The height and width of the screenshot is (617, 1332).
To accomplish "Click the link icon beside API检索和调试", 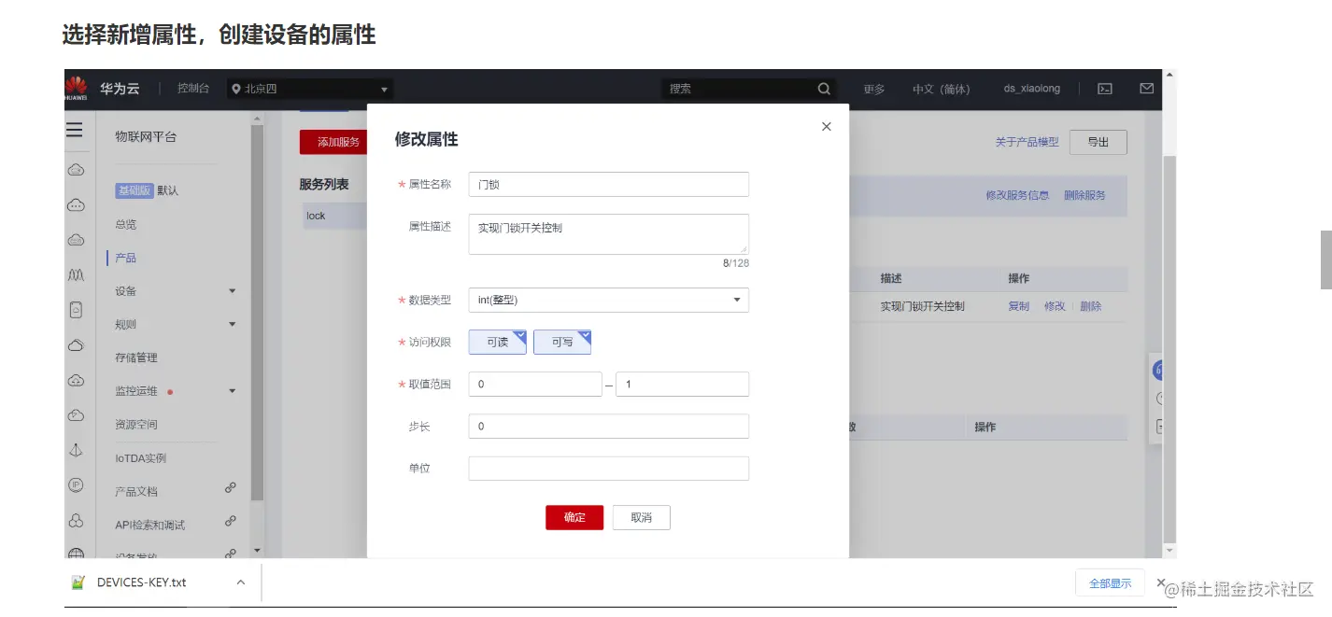I will click(x=231, y=521).
